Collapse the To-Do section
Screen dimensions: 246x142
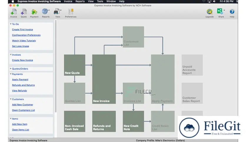coord(11,24)
